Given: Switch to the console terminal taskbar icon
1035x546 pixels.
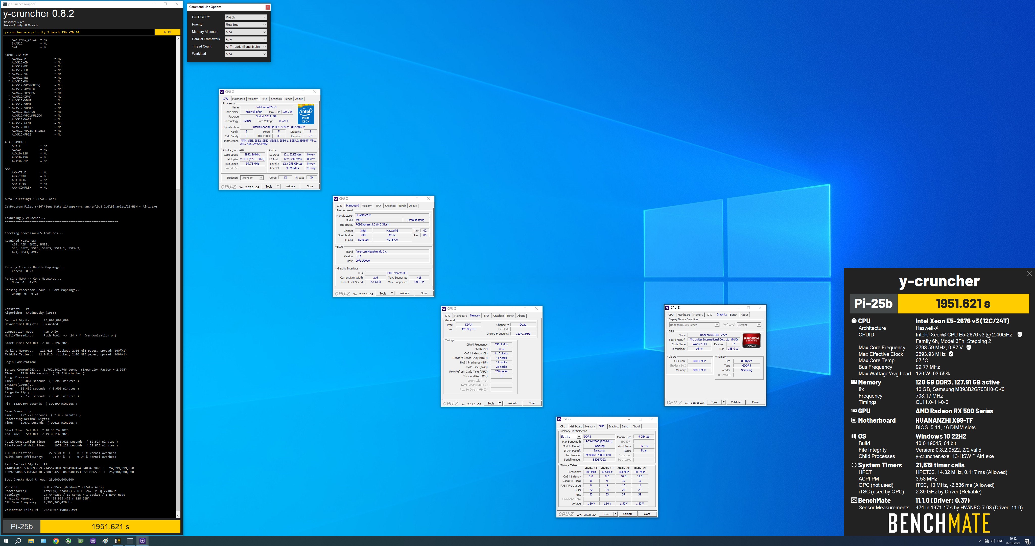Looking at the screenshot, I should coord(130,541).
